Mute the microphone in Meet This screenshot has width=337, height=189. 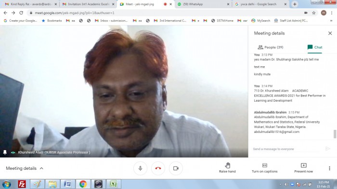140,168
